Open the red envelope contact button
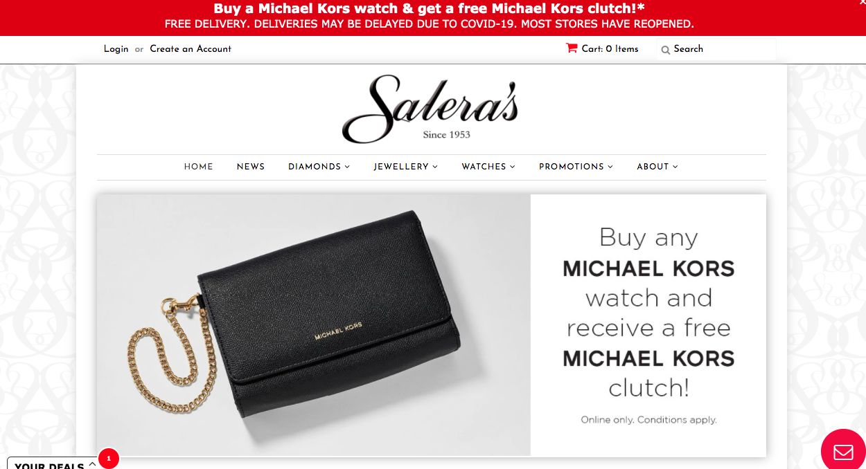The height and width of the screenshot is (469, 866). [843, 452]
